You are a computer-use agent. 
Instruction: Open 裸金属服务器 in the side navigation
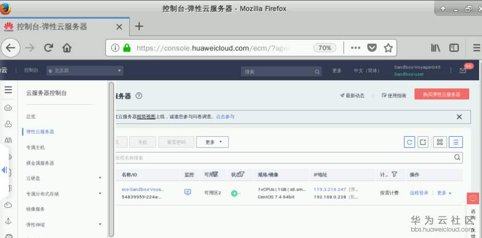click(40, 163)
